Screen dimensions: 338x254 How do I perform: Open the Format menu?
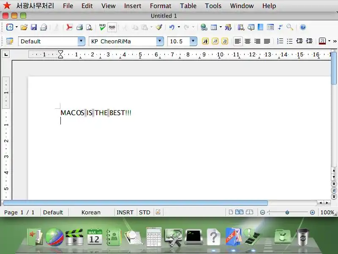161,6
